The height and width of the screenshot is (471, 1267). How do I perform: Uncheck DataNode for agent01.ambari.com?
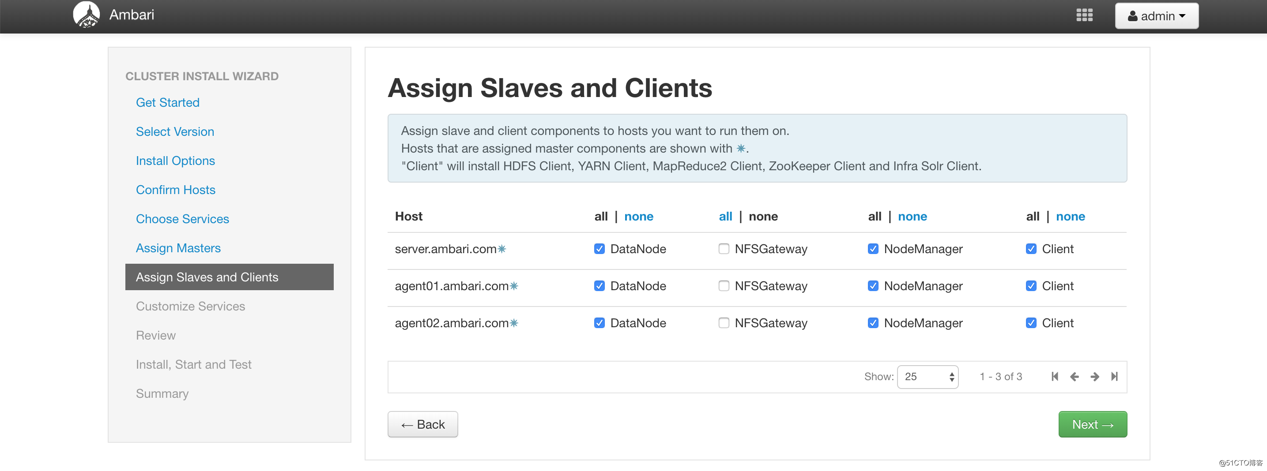click(599, 285)
